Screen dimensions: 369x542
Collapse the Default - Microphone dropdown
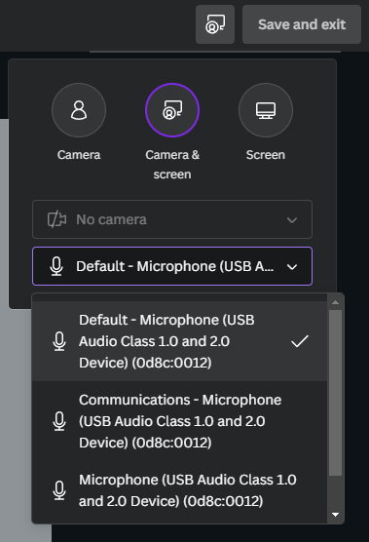(172, 266)
